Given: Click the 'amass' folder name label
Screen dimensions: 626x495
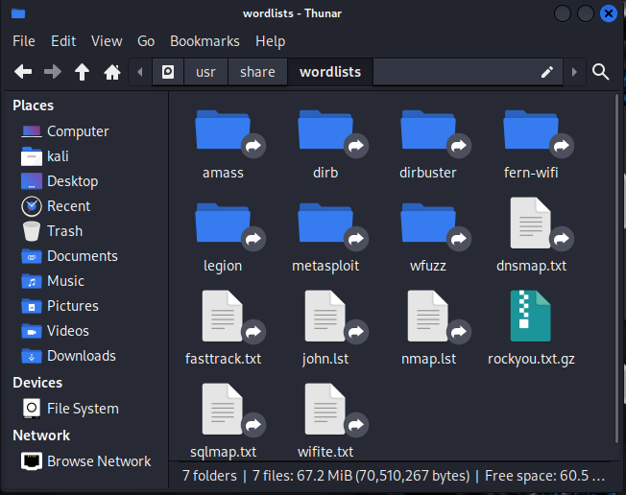Looking at the screenshot, I should [x=223, y=173].
